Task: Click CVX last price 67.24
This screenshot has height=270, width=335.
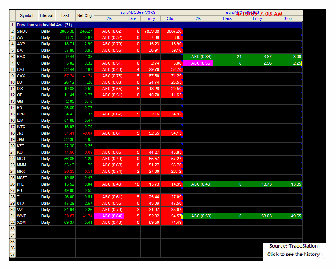Action: point(65,76)
